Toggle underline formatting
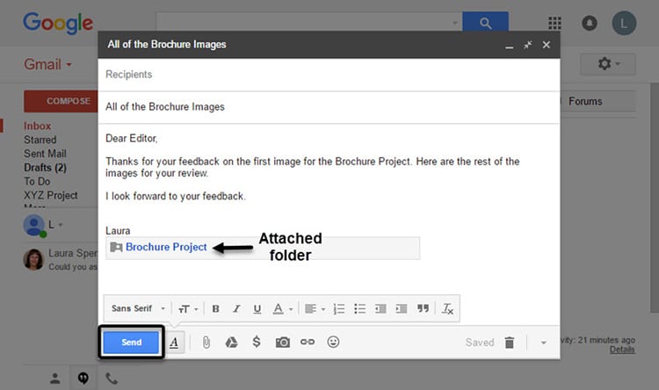The width and height of the screenshot is (659, 390). (257, 309)
